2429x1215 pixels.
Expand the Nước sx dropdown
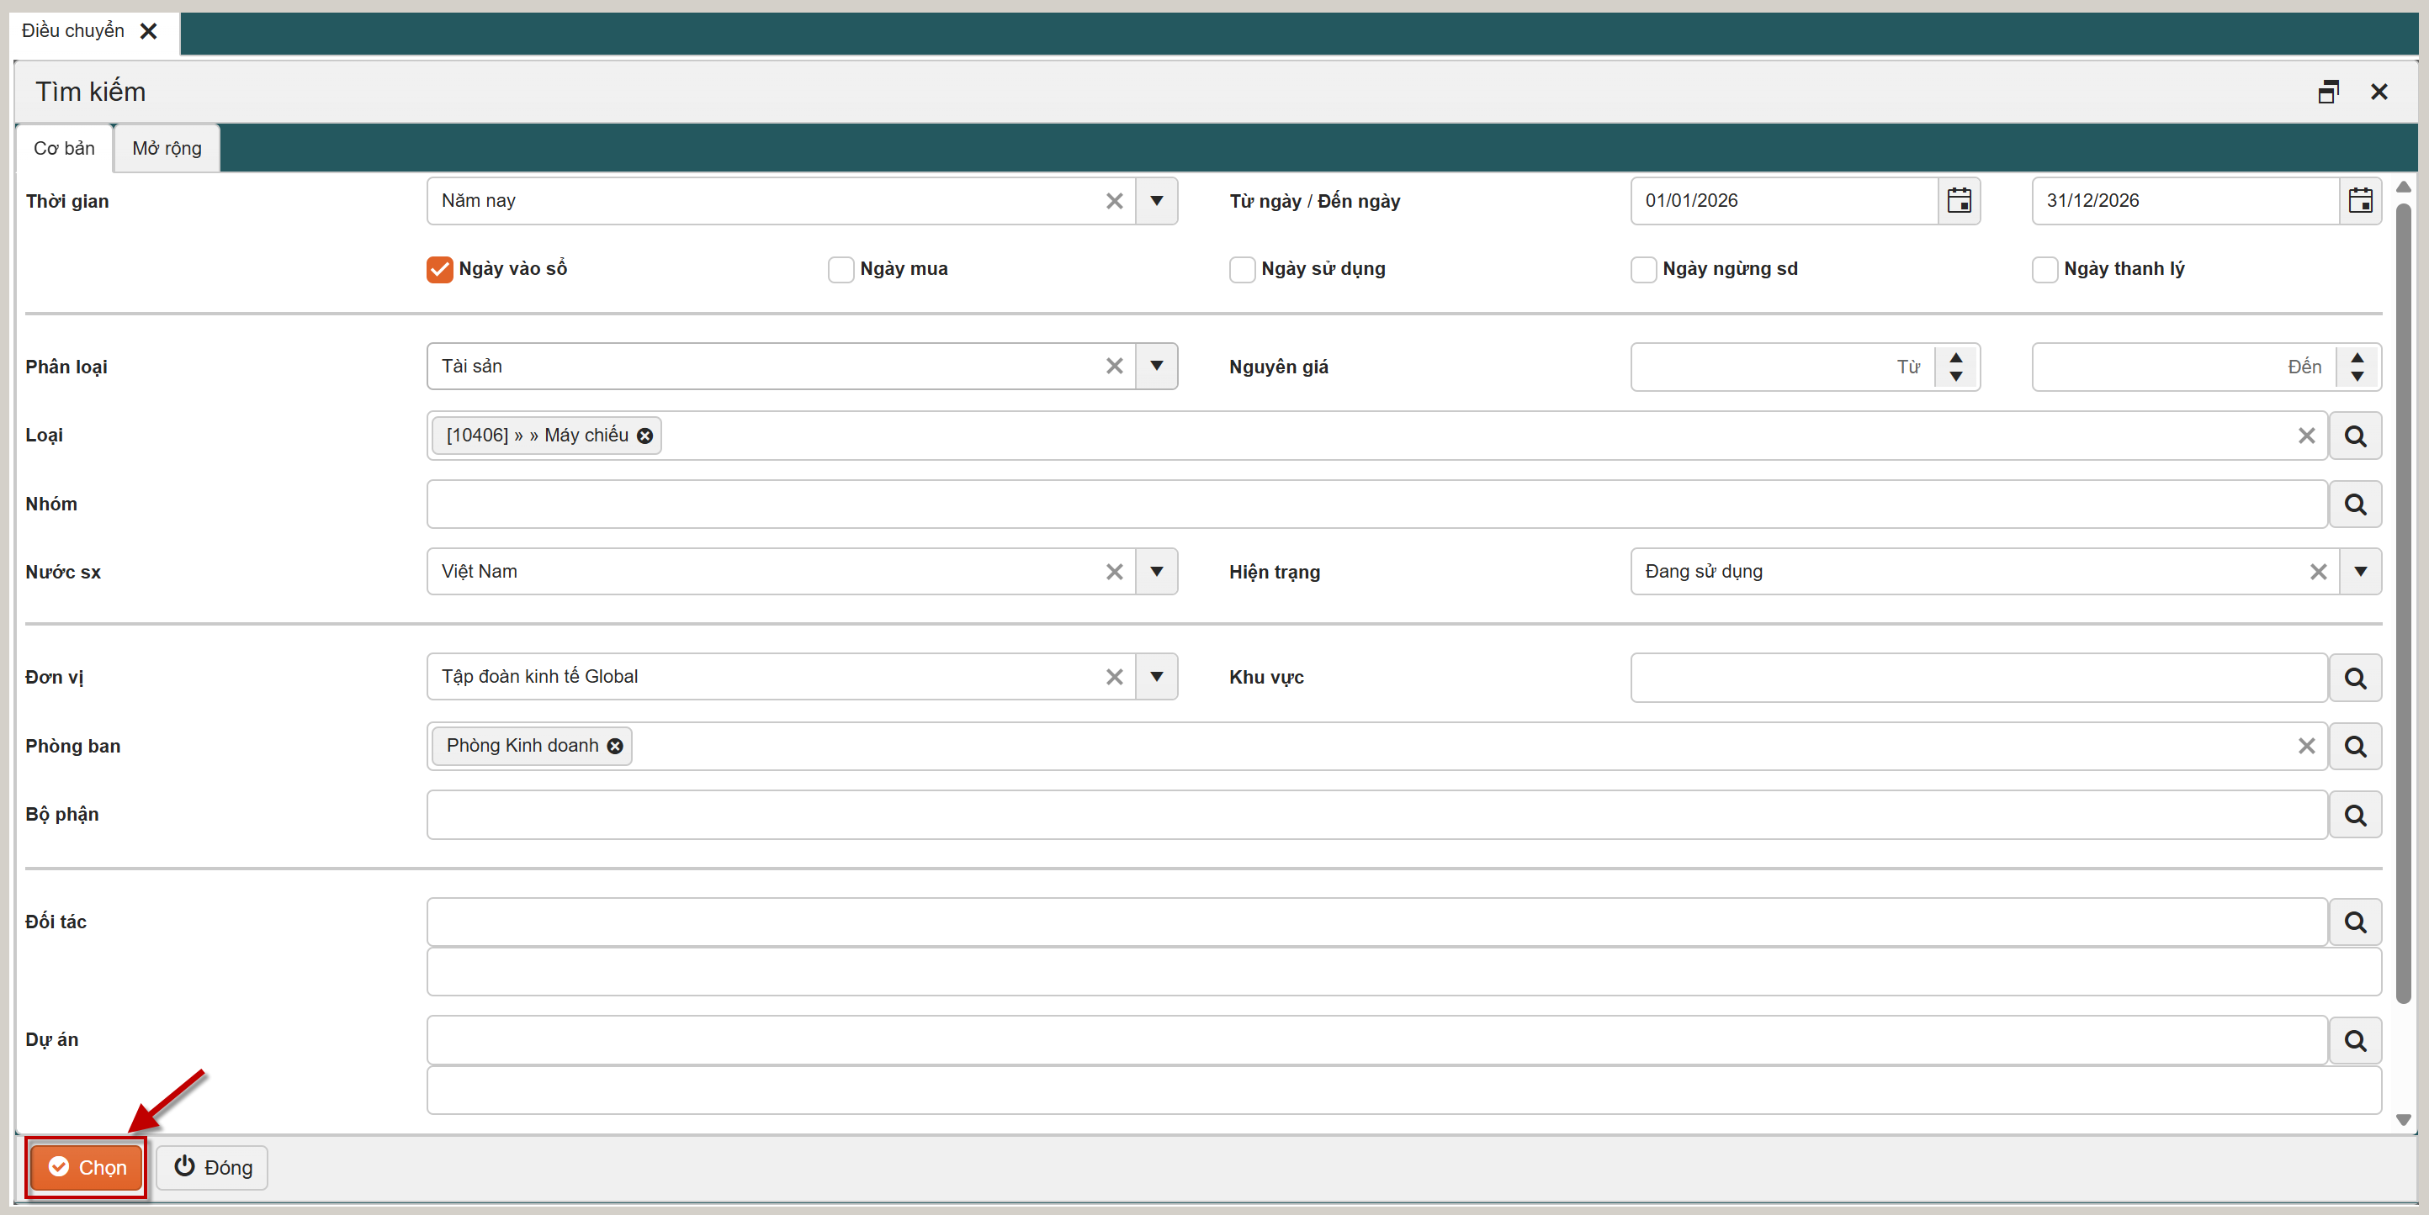pyautogui.click(x=1157, y=571)
